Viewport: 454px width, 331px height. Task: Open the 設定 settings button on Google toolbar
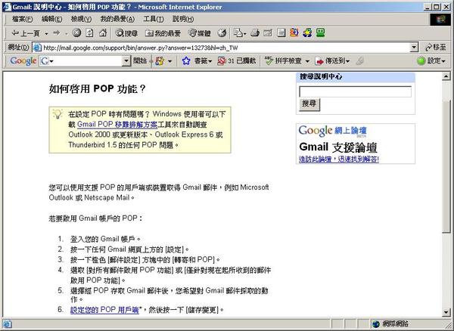pos(431,60)
